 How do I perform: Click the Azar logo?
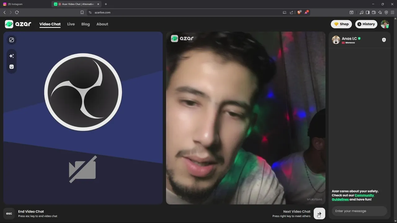[x=18, y=24]
